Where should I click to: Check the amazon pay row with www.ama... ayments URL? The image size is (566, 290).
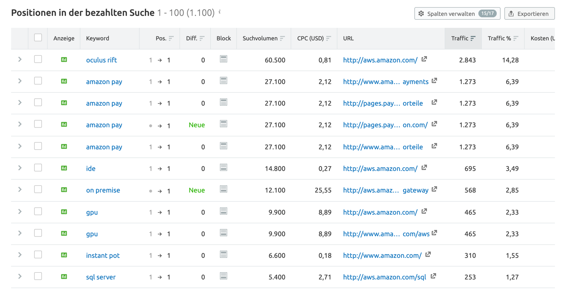click(38, 81)
